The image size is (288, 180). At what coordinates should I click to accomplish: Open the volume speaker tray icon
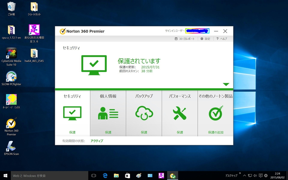pyautogui.click(x=255, y=175)
